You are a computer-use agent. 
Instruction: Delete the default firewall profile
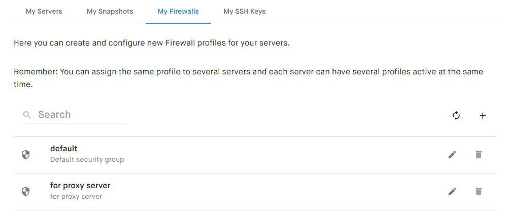click(x=479, y=155)
